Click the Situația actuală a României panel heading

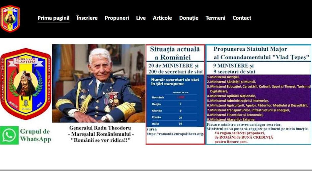(175, 53)
